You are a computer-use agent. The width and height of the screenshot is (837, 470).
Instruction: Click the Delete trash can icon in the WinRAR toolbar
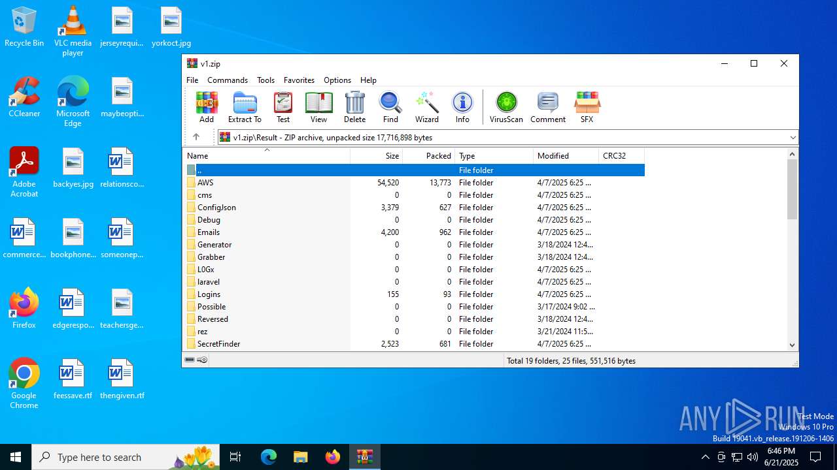[x=354, y=107]
